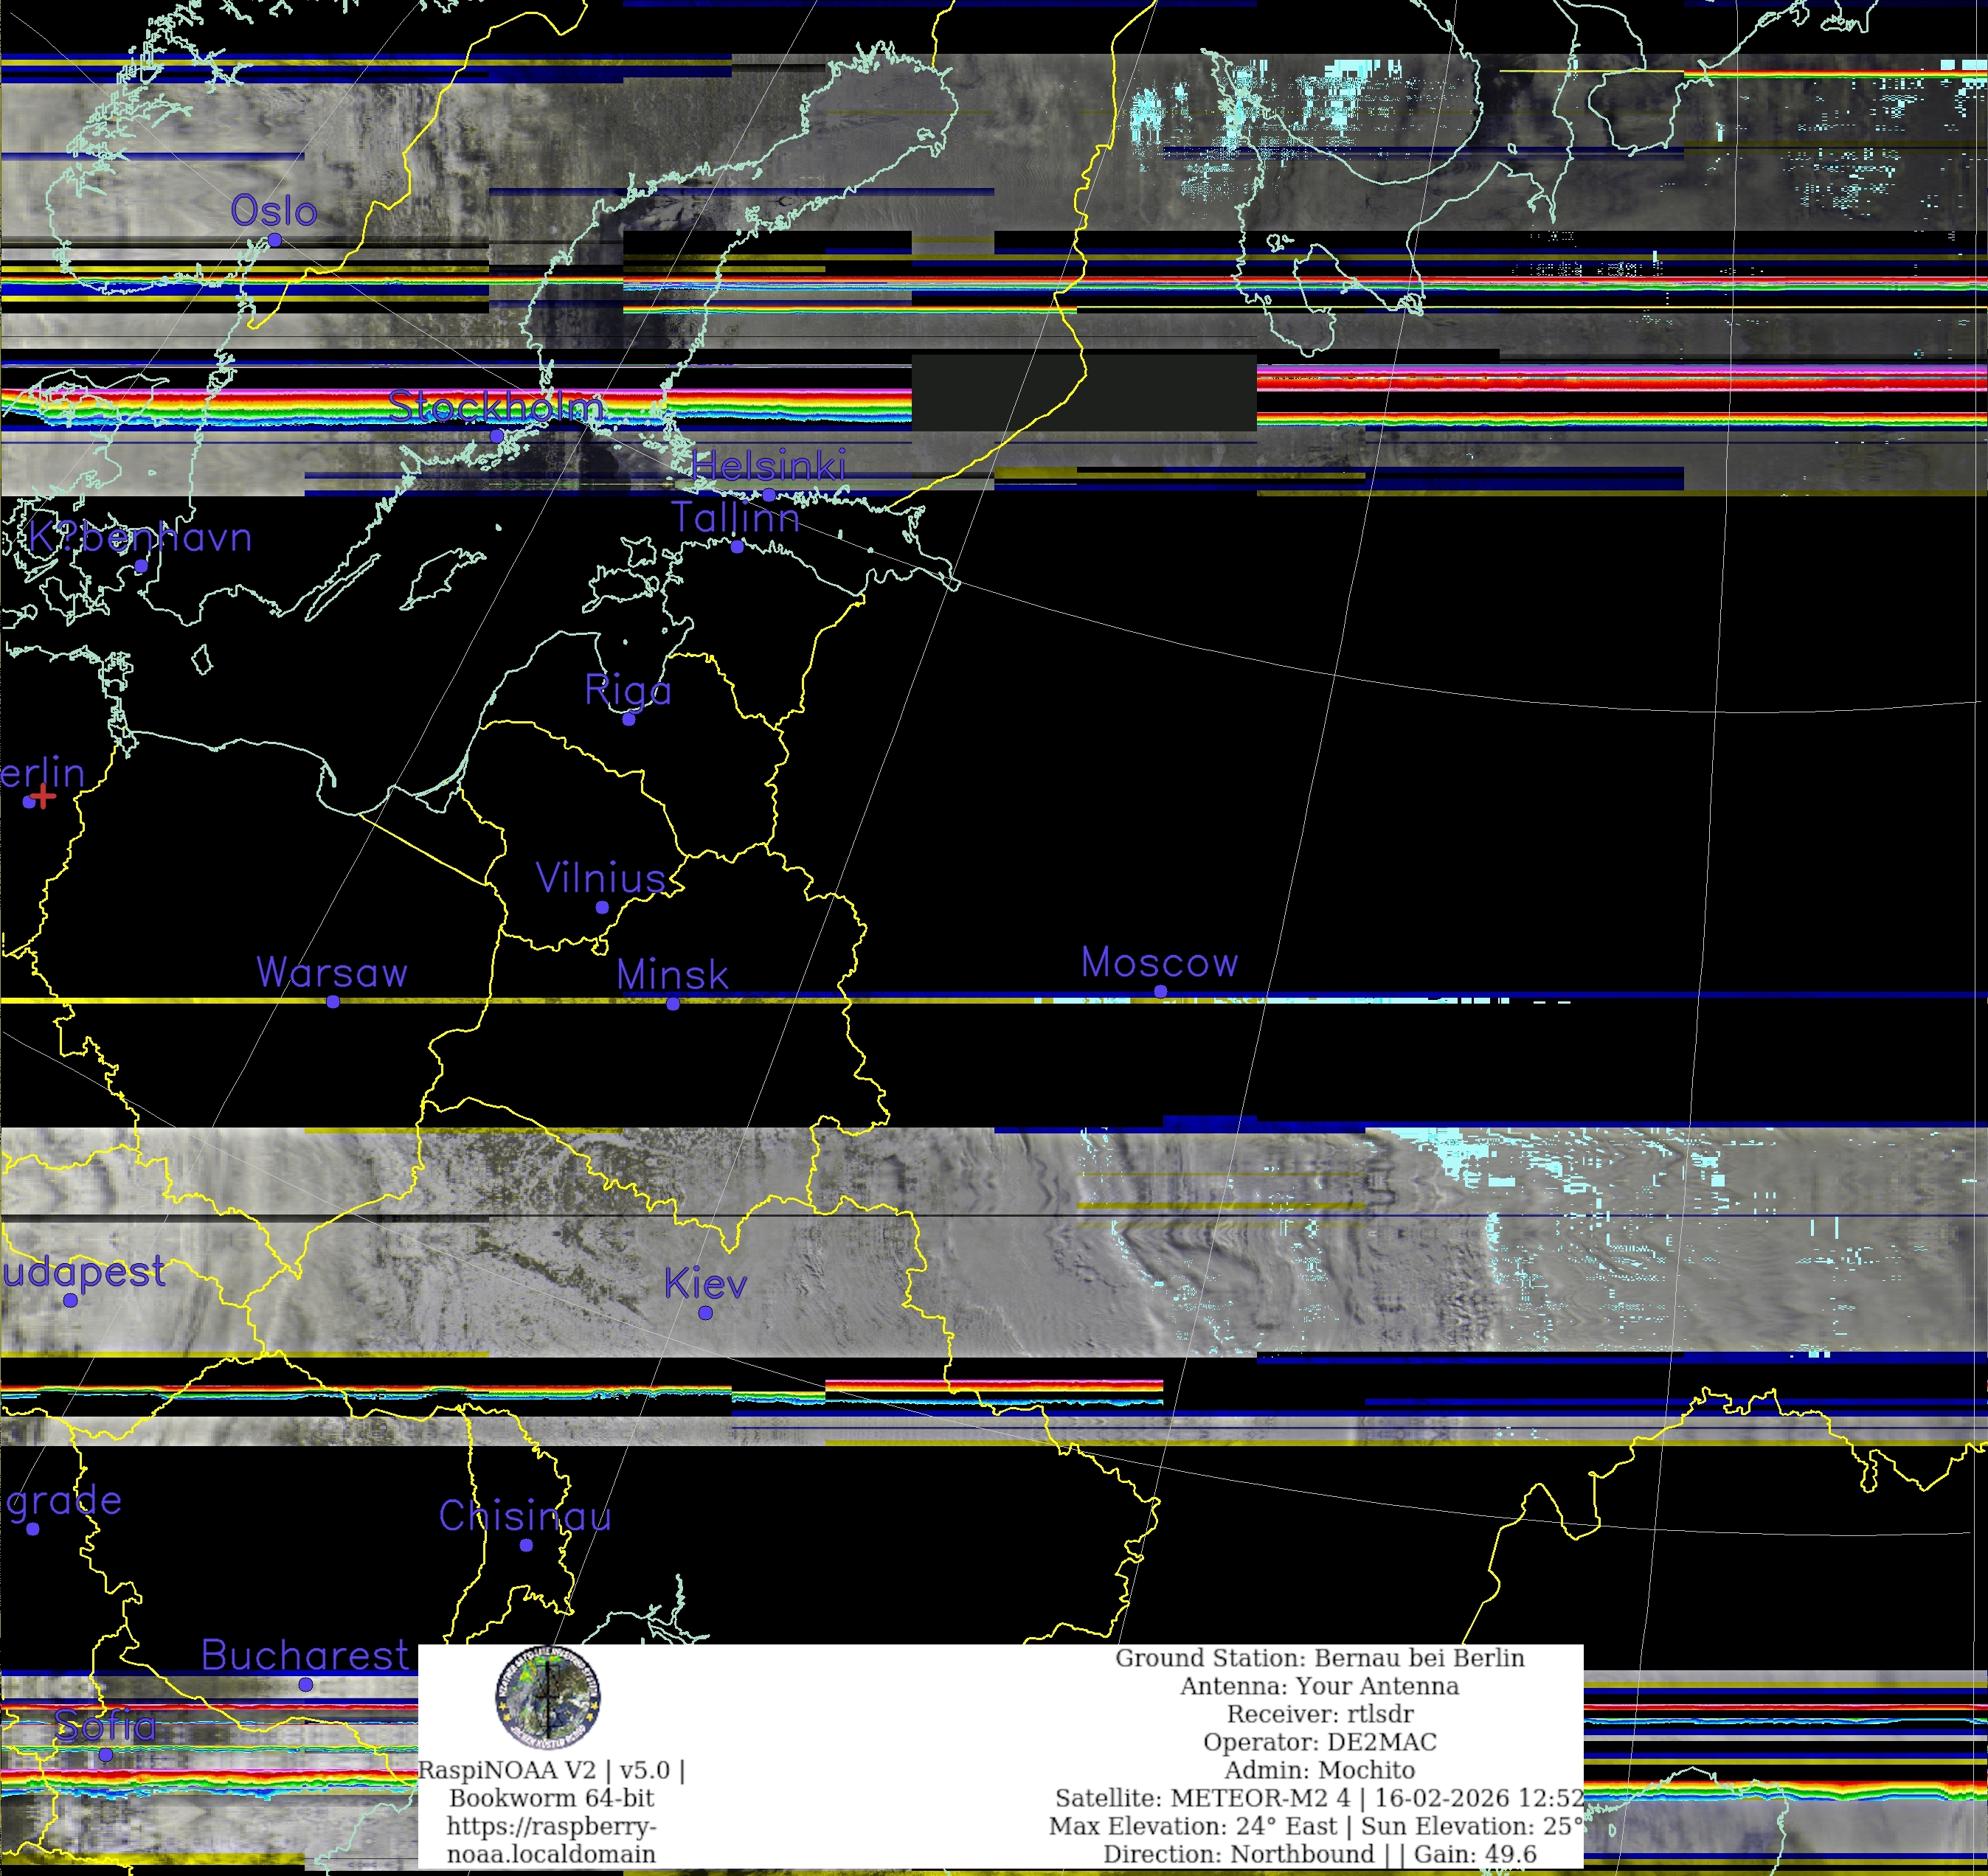
Task: Click the Riga city dot marker
Action: tap(628, 719)
